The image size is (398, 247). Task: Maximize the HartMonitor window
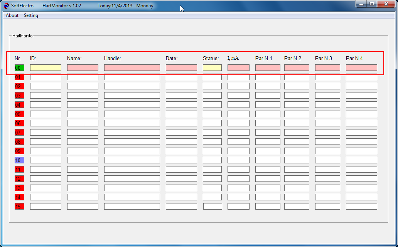point(372,4)
